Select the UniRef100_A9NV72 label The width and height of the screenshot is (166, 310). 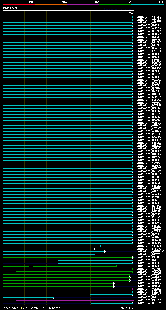[x=149, y=169]
